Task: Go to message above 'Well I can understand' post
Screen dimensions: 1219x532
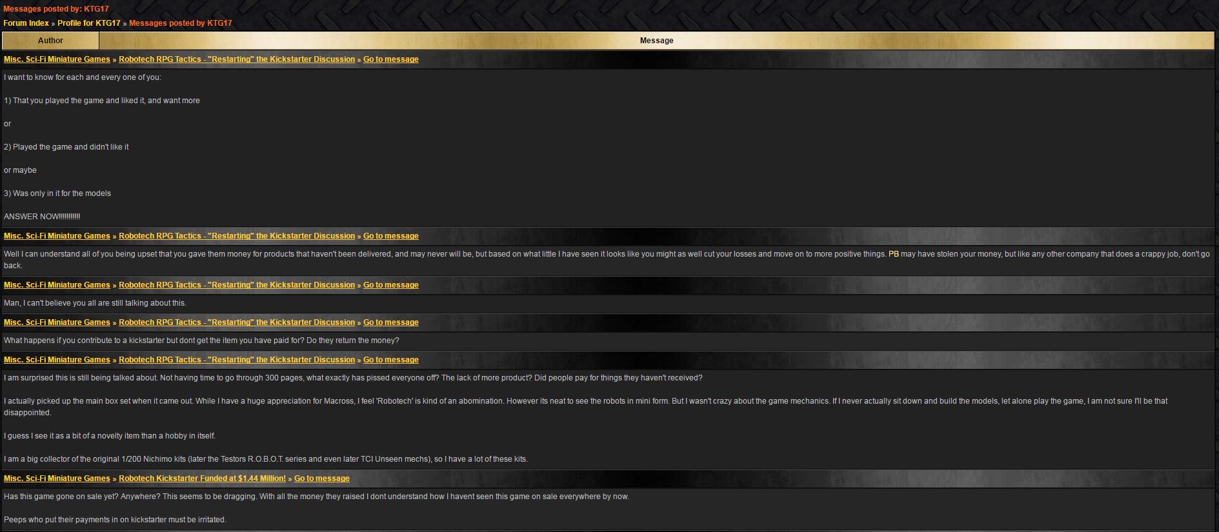Action: pos(390,236)
